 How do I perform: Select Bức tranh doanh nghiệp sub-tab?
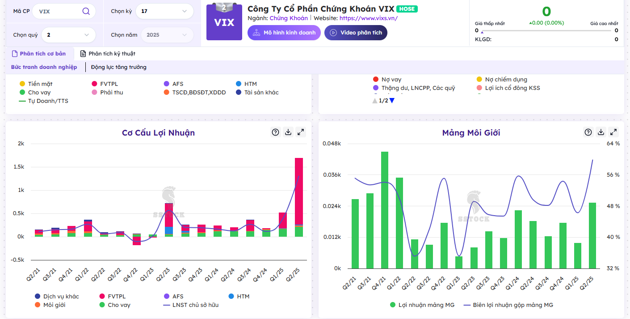(x=44, y=67)
